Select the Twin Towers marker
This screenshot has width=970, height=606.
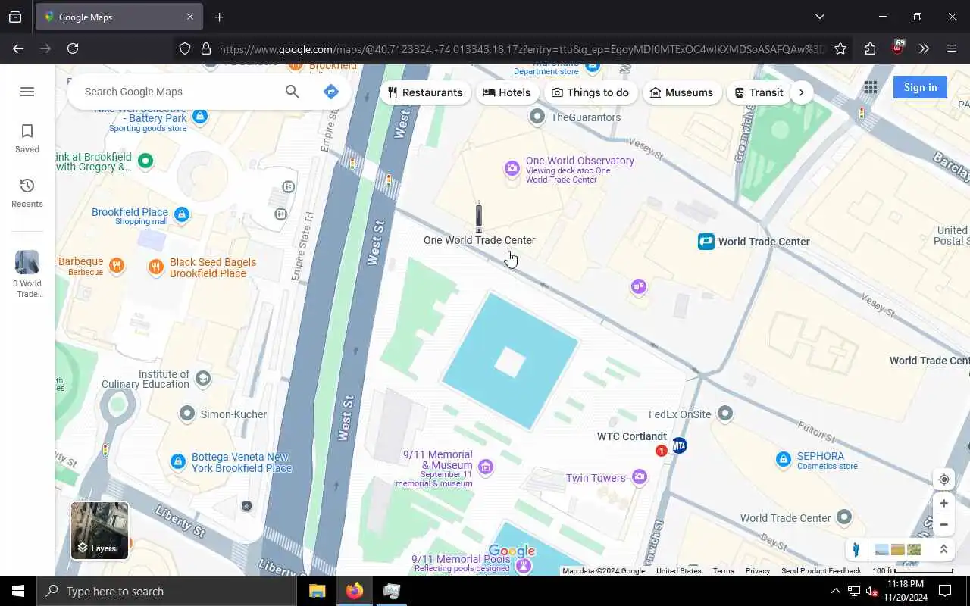coord(640,476)
